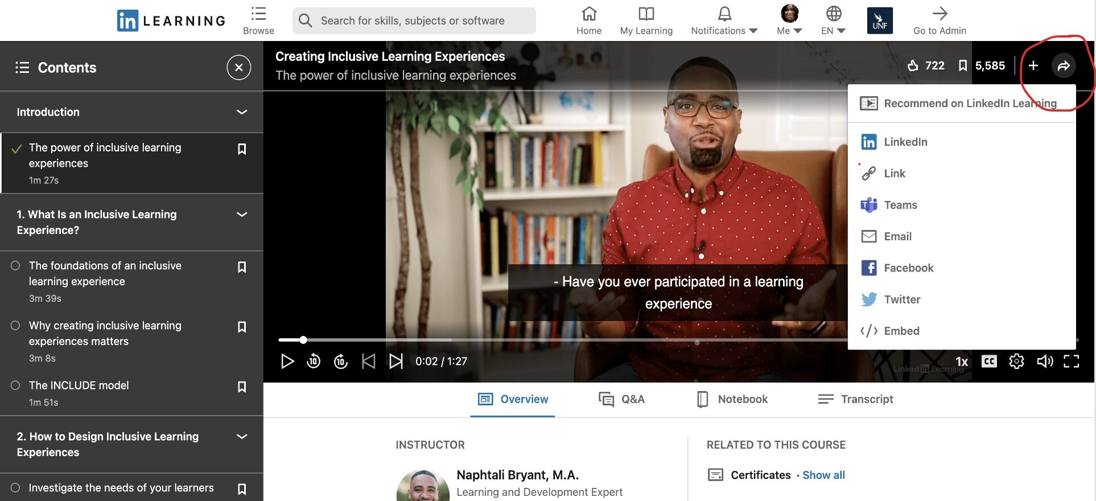Click the share arrow icon
Viewport: 1096px width, 501px height.
tap(1063, 66)
